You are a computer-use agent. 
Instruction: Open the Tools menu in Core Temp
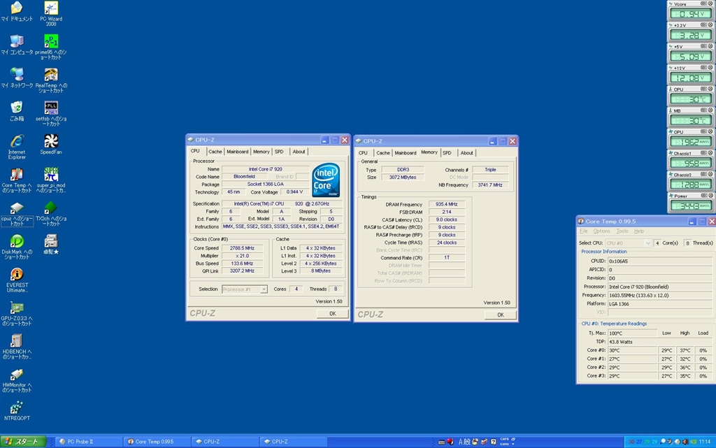(622, 231)
